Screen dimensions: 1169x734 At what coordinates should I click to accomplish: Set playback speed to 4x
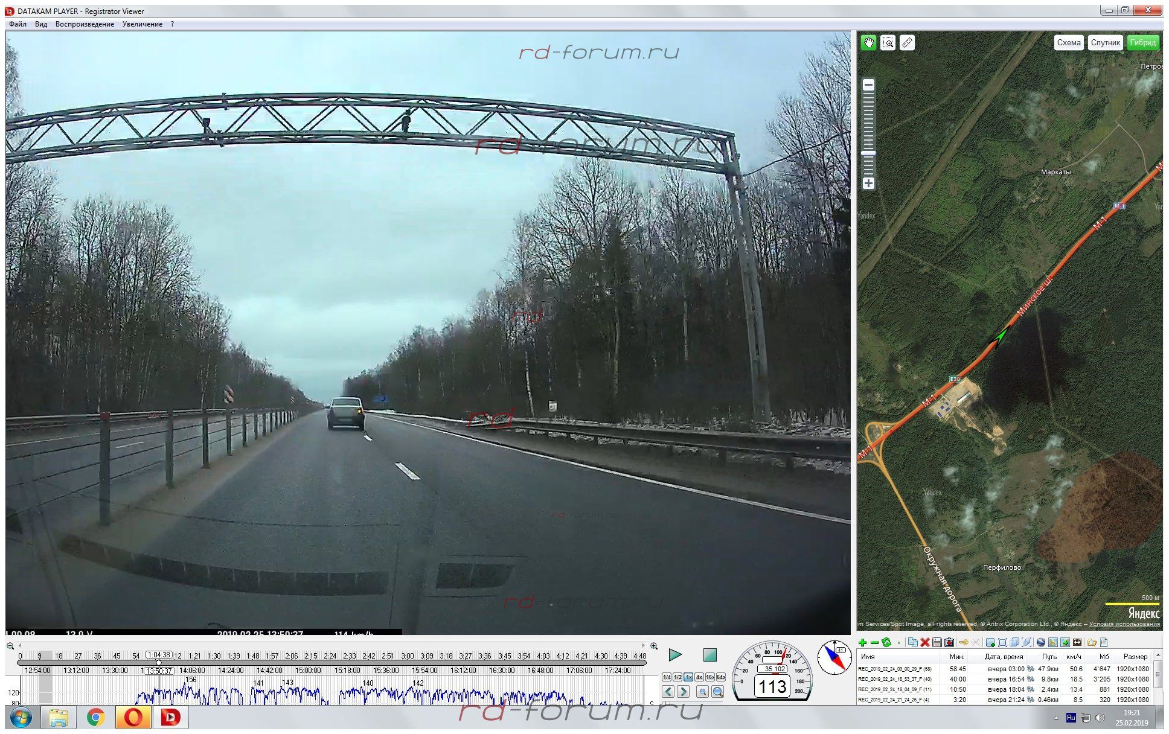(699, 677)
